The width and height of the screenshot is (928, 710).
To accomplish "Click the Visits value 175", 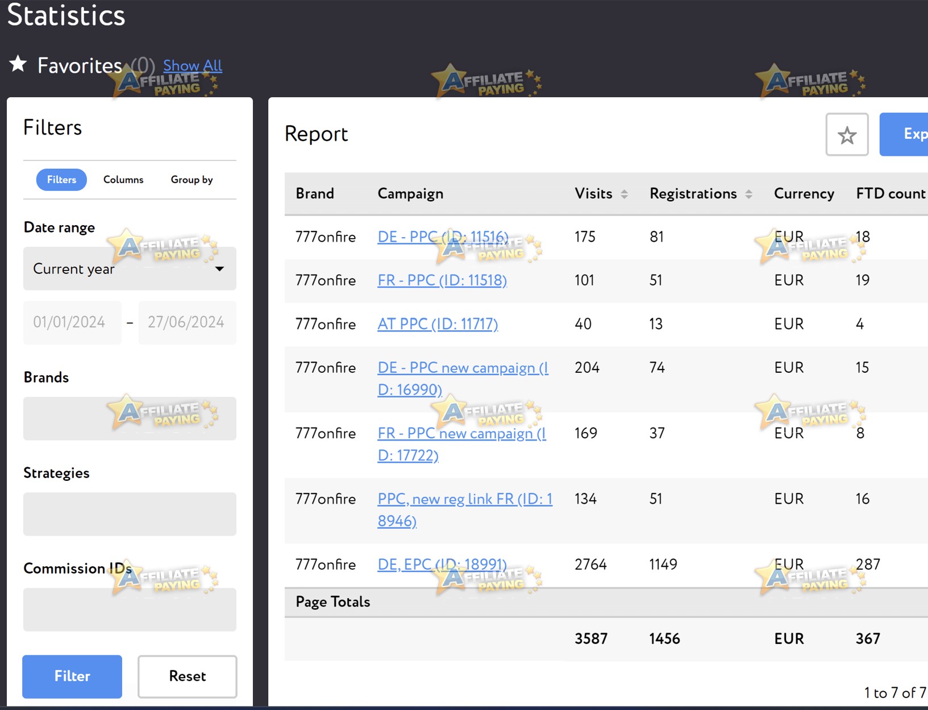I will coord(585,236).
